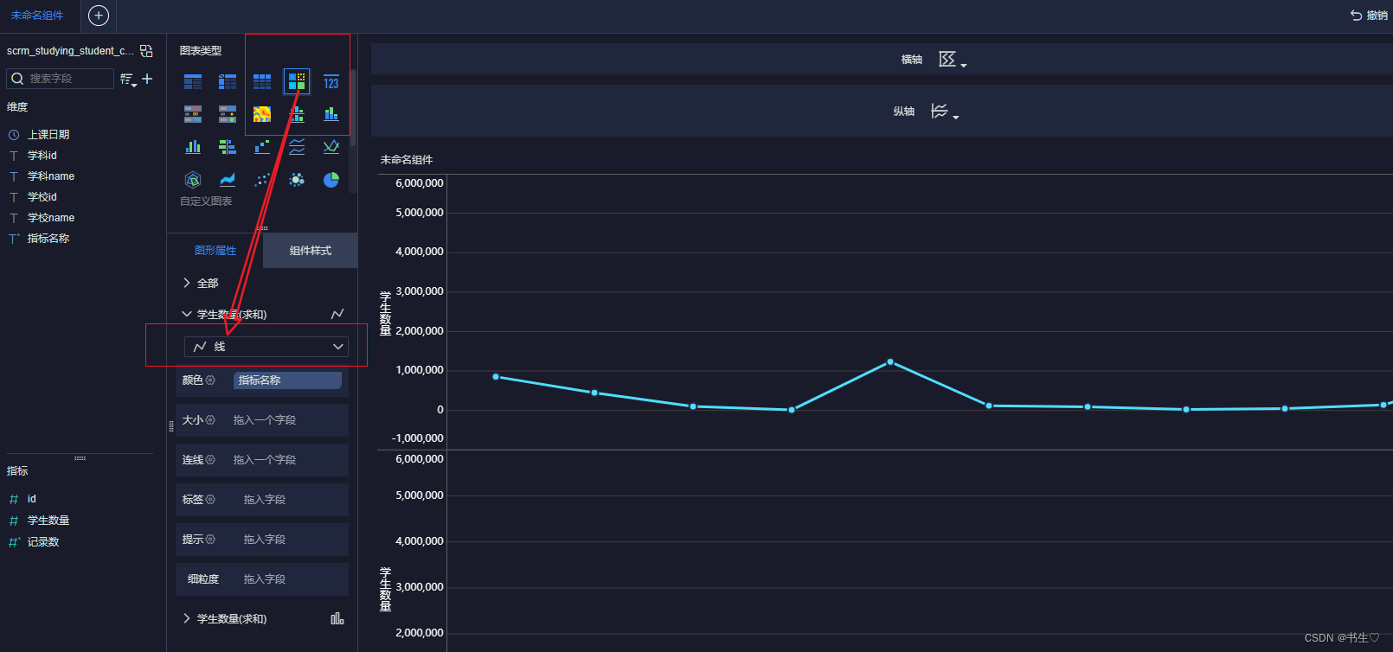Select the partitioned column chart type
This screenshot has width=1393, height=652.
(297, 114)
